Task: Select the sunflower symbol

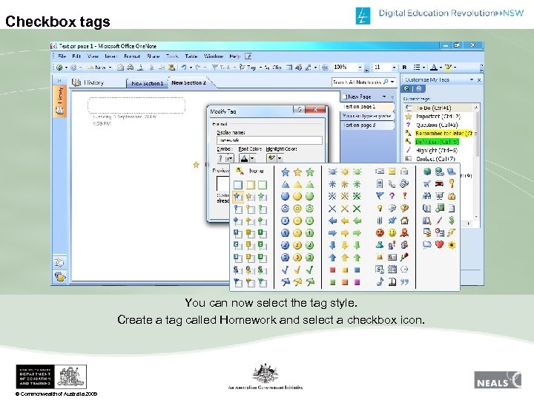Action: pos(452,244)
